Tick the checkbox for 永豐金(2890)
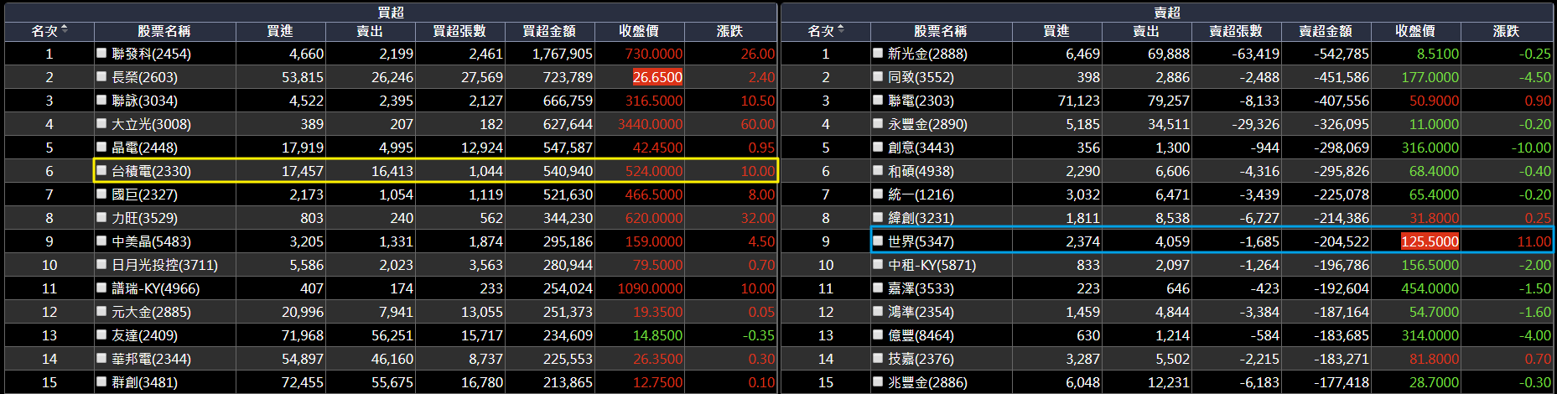Image resolution: width=1557 pixels, height=394 pixels. point(878,123)
